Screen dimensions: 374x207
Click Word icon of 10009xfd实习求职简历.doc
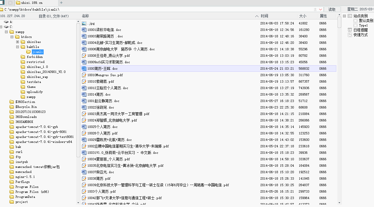click(84, 62)
